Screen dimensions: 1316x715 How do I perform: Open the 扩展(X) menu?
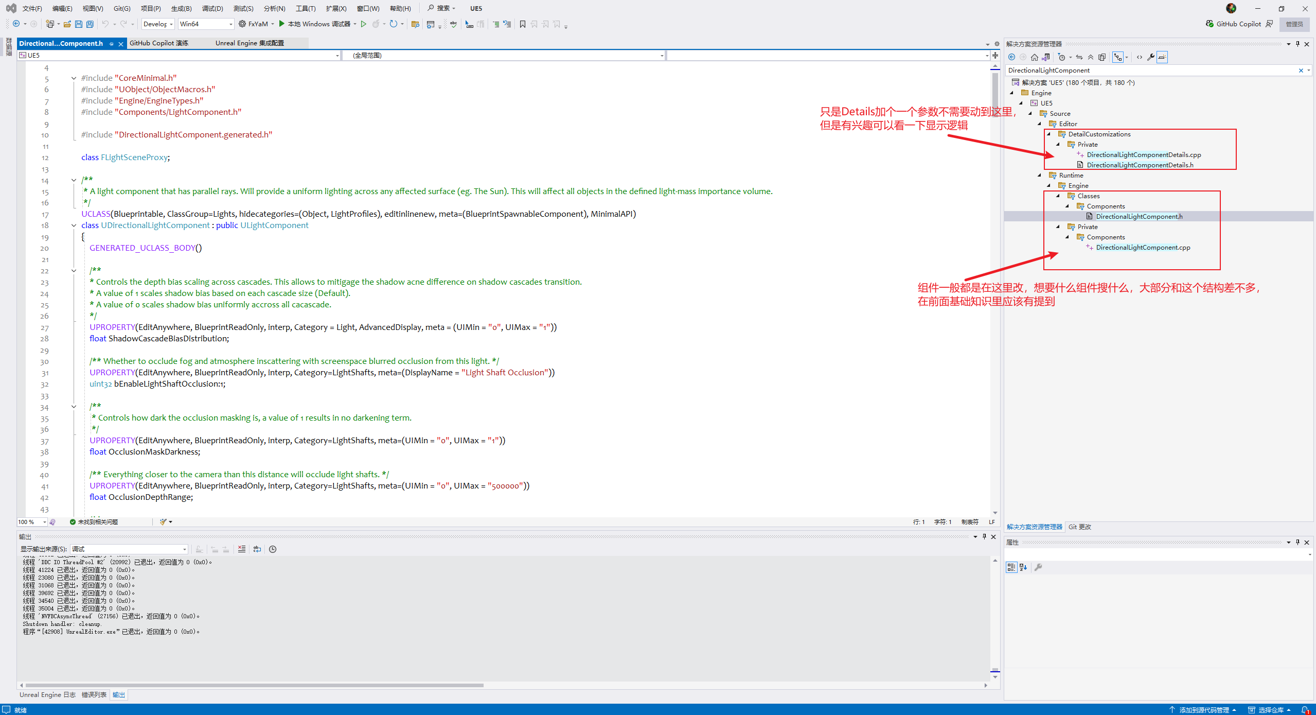[x=336, y=8]
